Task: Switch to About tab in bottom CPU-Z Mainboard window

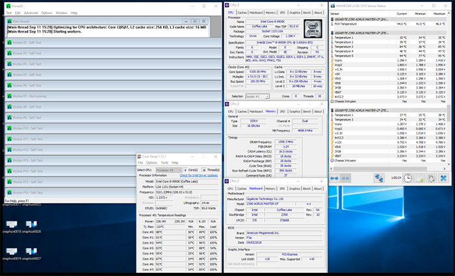Action: (x=318, y=189)
